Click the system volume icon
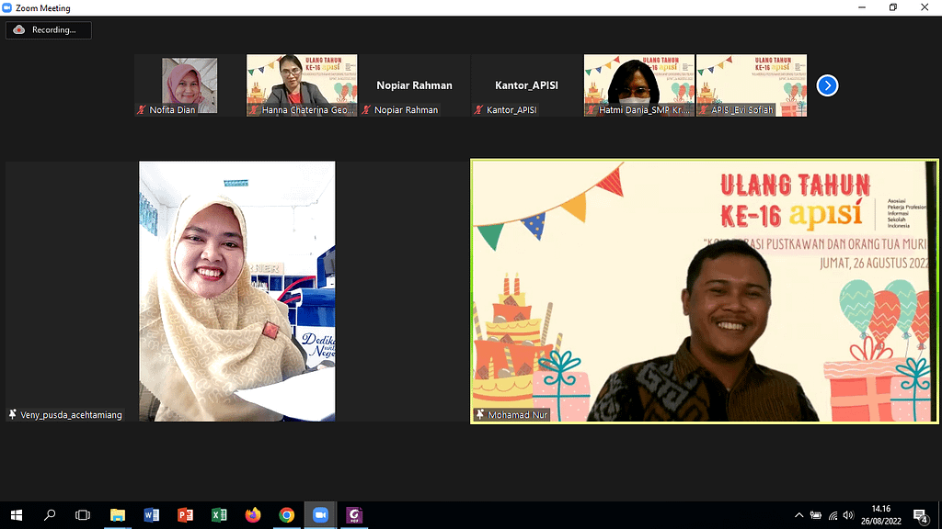Screen dimensions: 942x529 (x=850, y=515)
